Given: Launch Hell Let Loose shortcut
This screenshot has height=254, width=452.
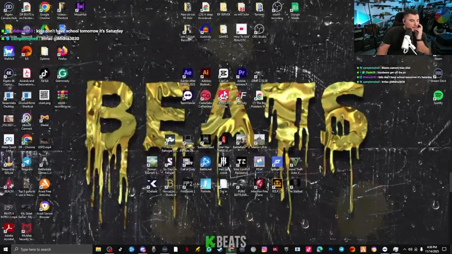Looking at the screenshot, I should (224, 166).
